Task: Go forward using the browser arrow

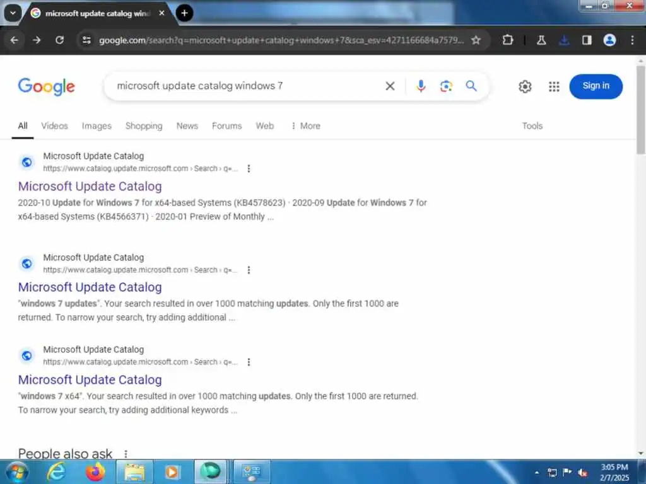Action: (x=37, y=40)
